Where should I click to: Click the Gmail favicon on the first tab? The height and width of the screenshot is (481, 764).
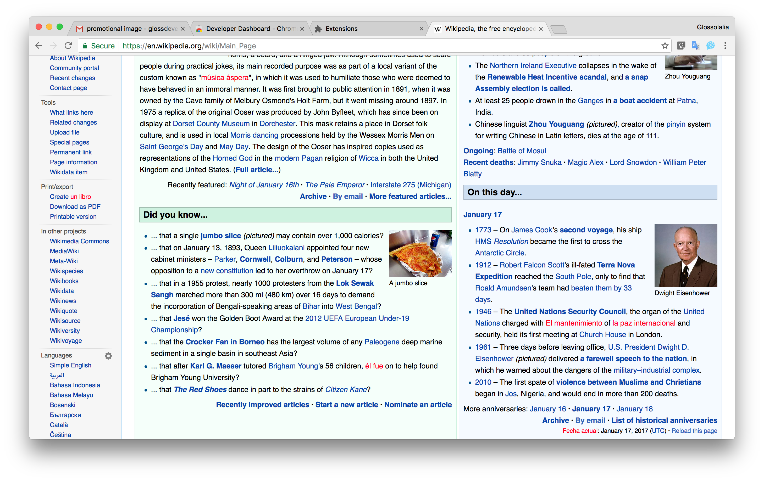[80, 29]
